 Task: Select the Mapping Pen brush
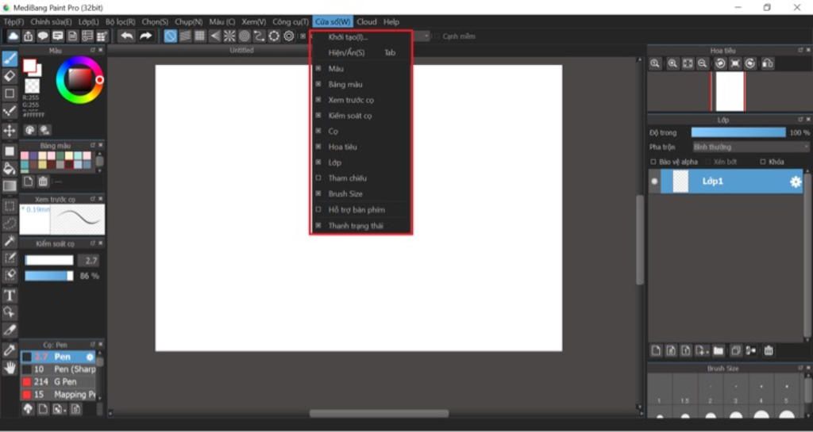[58, 394]
